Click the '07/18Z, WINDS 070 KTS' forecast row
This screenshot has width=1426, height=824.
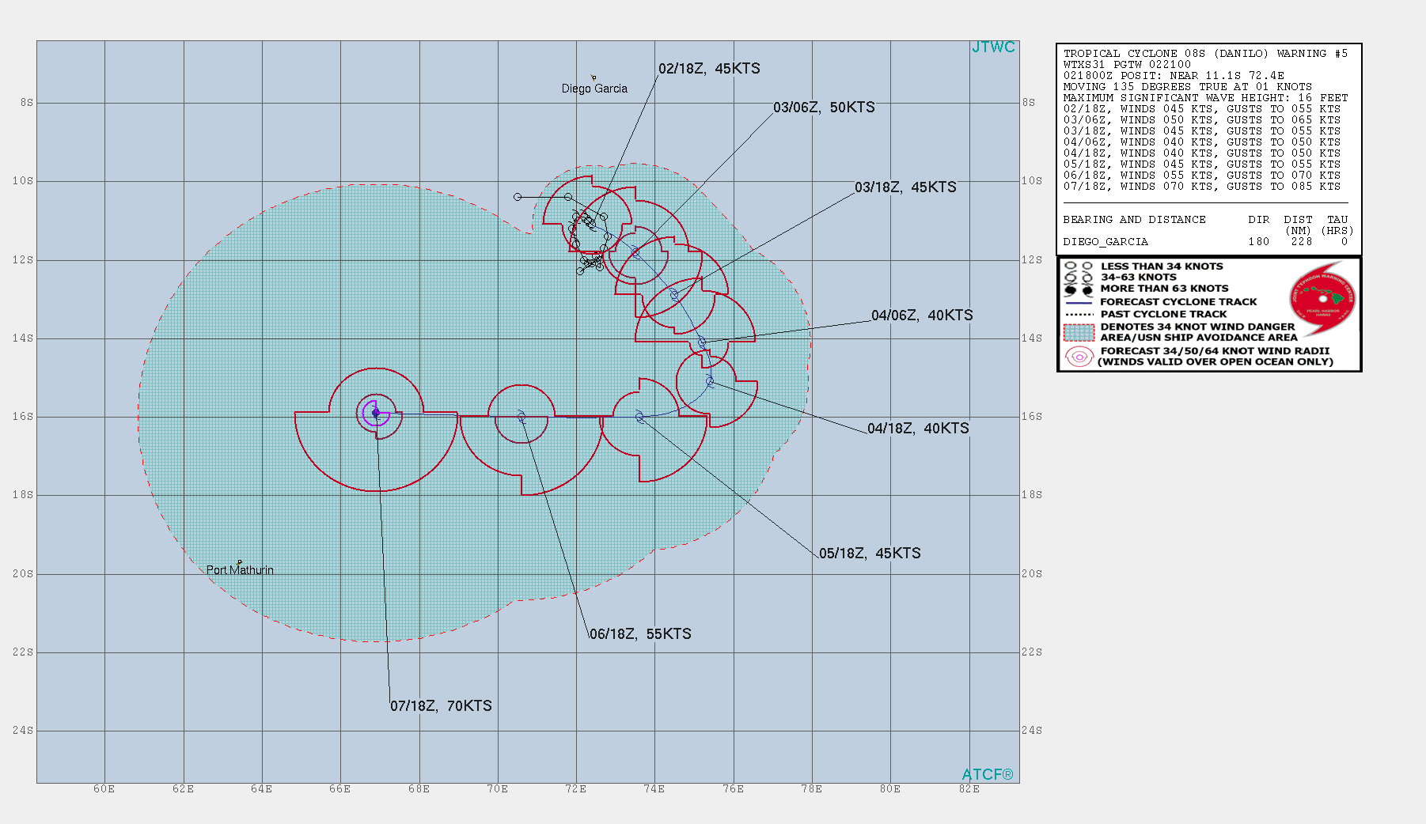(x=1202, y=187)
